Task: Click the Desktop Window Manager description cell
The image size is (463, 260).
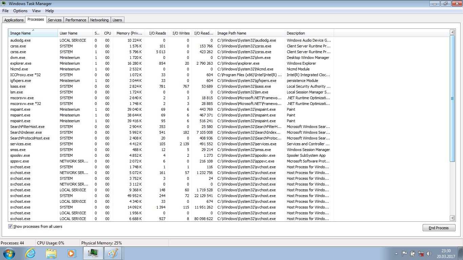Action: tap(308, 58)
